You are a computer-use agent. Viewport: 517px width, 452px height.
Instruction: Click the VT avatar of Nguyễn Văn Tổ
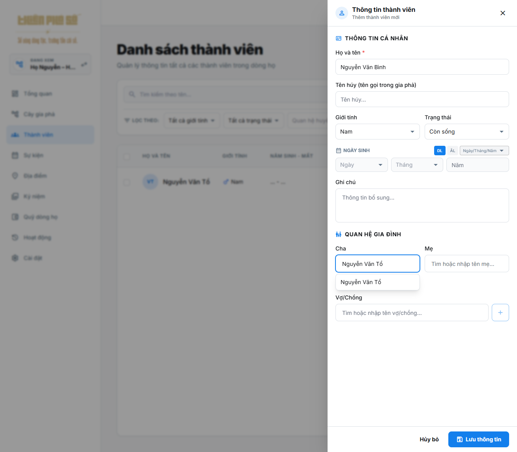150,182
